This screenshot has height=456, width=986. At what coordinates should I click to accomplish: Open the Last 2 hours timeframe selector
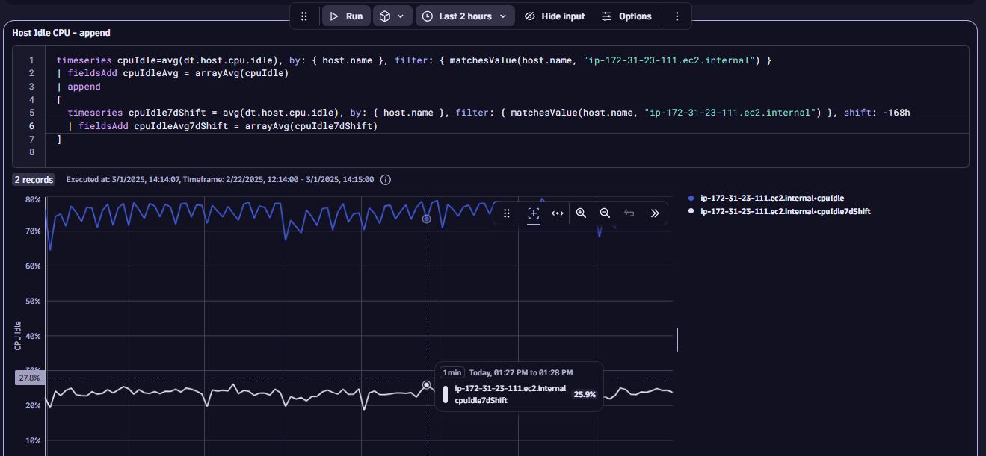point(465,16)
